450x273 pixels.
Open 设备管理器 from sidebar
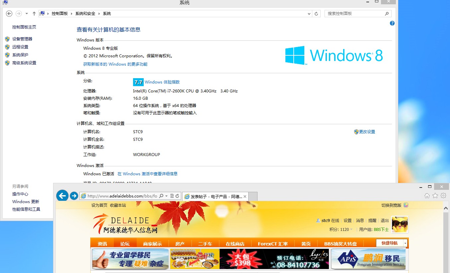tap(22, 39)
